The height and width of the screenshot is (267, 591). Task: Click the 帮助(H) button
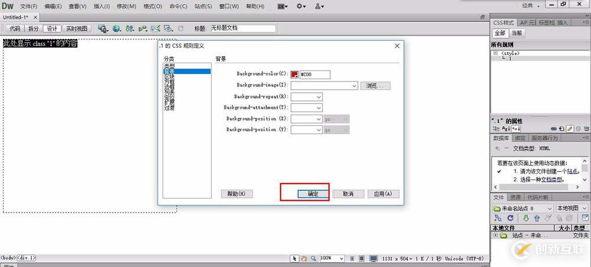[237, 194]
